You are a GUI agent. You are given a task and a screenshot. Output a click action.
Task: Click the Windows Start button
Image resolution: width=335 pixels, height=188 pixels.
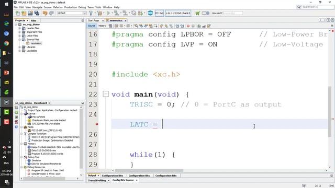6,4
